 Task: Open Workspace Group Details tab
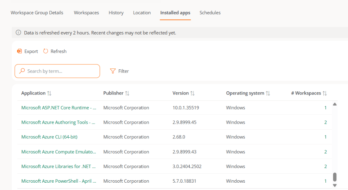tap(37, 13)
